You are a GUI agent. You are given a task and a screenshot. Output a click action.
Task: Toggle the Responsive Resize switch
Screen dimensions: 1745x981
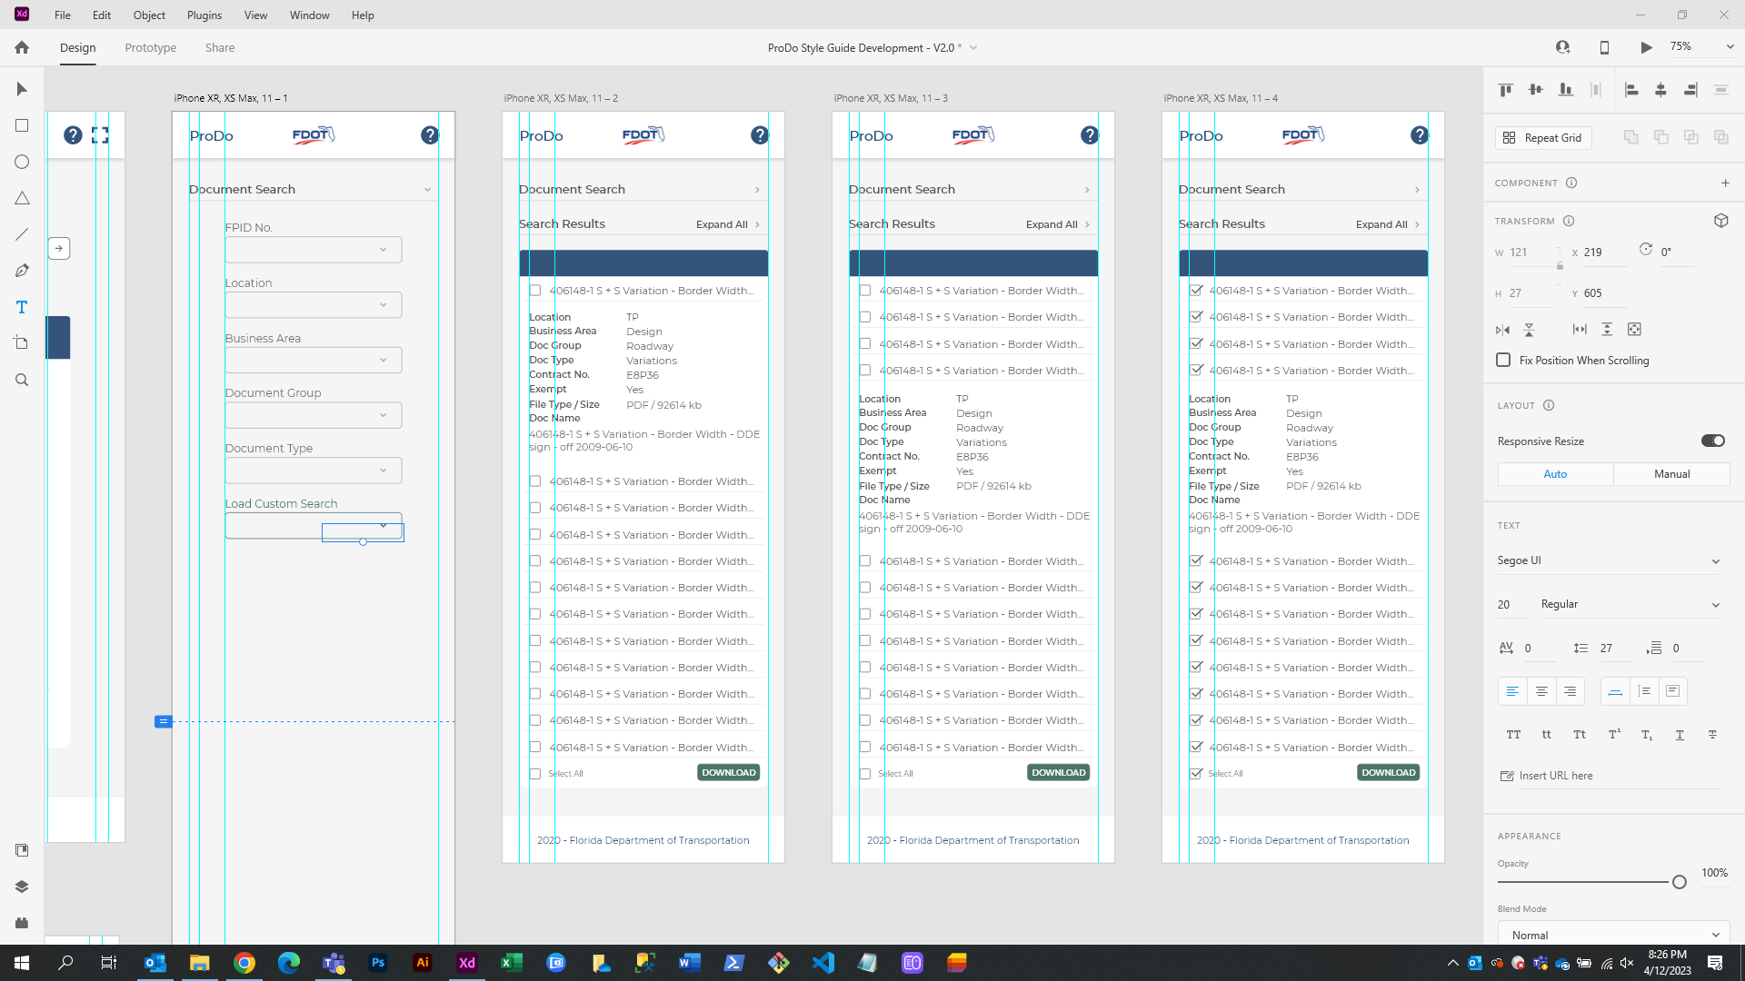(x=1712, y=441)
